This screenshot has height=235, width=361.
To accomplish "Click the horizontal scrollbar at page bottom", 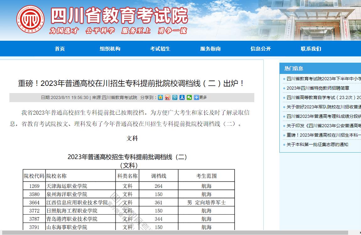I will tap(175, 233).
